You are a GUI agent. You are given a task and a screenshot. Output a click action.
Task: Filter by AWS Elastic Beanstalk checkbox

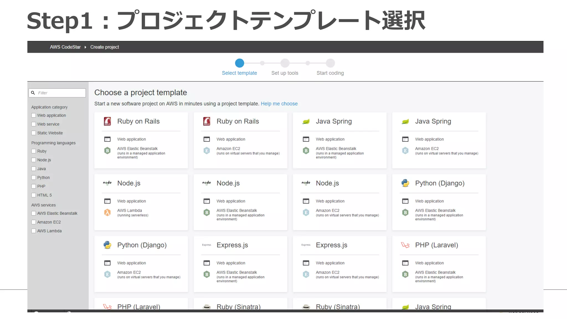coord(33,213)
